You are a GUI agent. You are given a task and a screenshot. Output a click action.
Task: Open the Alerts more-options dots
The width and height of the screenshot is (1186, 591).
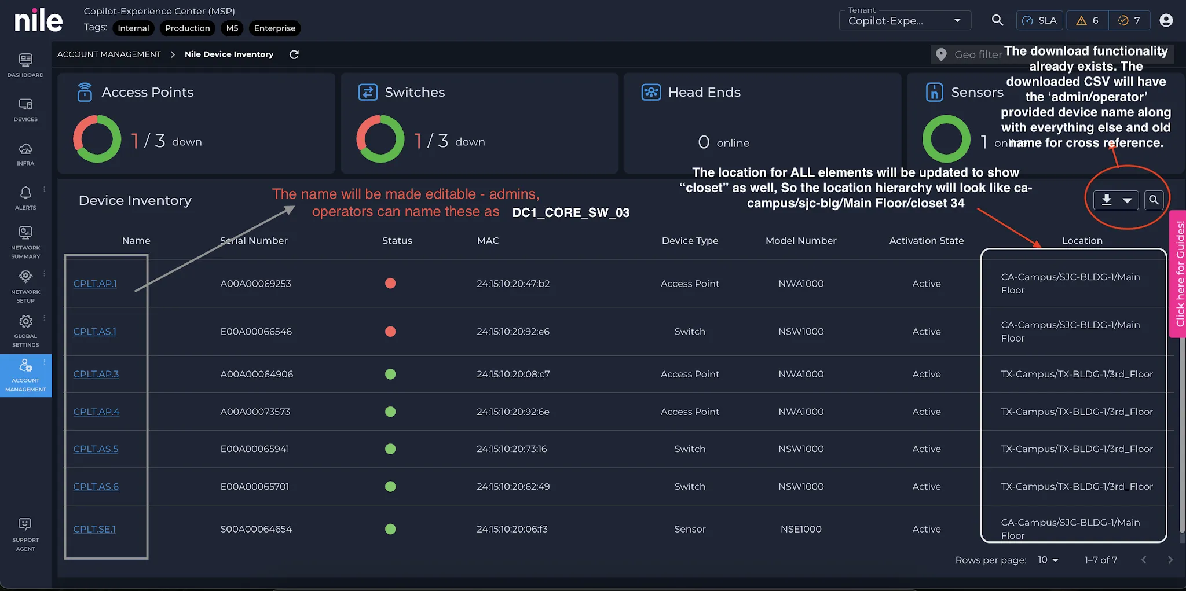tap(45, 189)
